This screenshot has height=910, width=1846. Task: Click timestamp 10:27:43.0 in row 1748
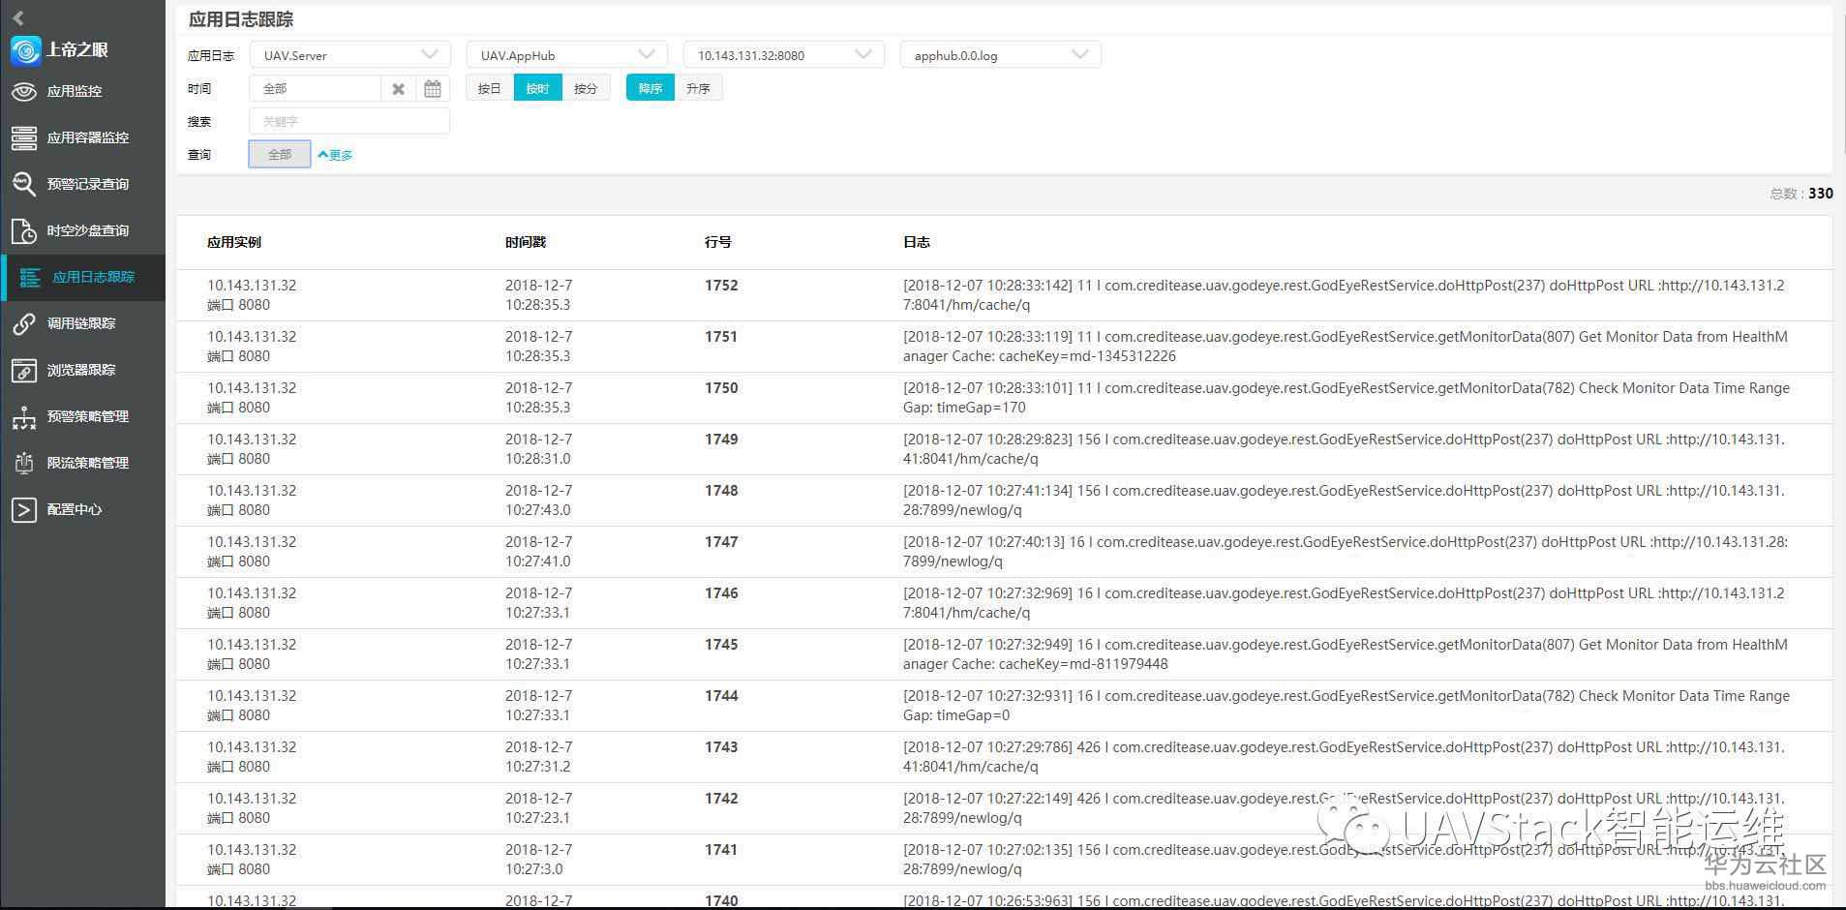tap(537, 510)
